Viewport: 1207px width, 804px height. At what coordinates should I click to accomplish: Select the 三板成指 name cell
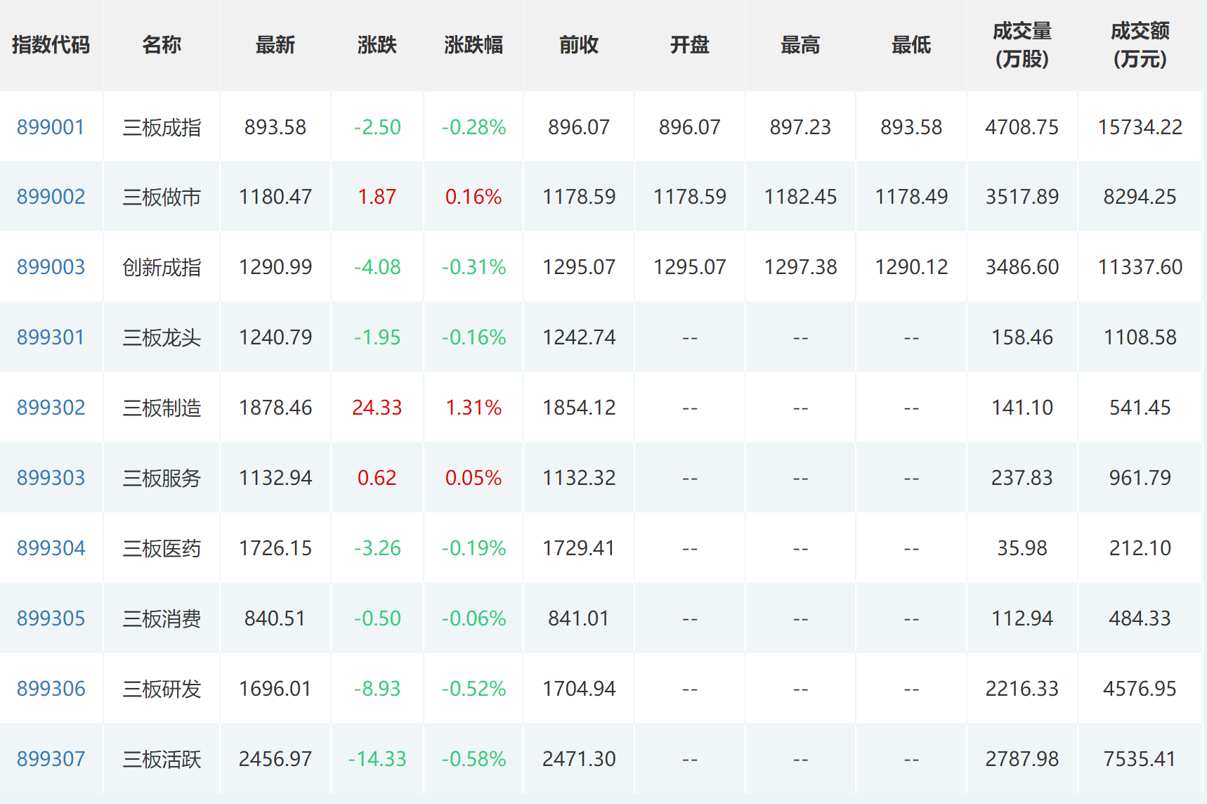162,127
